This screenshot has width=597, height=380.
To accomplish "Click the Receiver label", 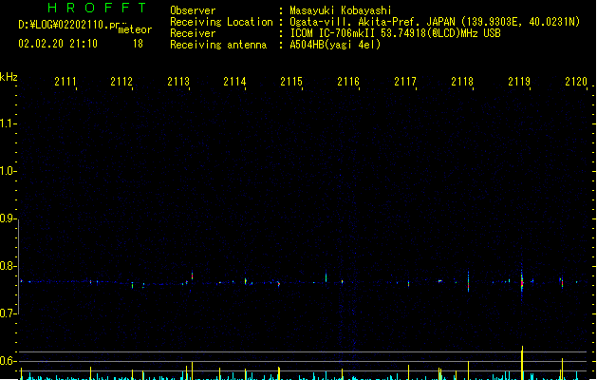I will pos(193,33).
